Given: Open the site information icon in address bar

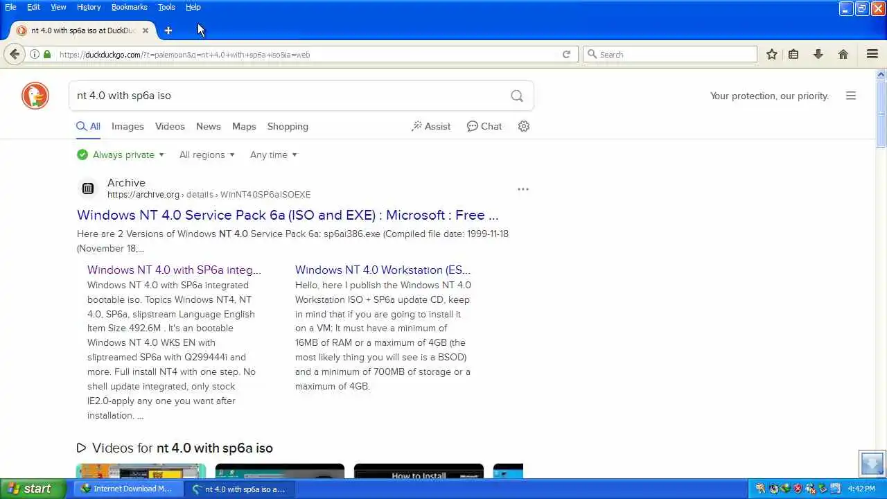Looking at the screenshot, I should (34, 54).
